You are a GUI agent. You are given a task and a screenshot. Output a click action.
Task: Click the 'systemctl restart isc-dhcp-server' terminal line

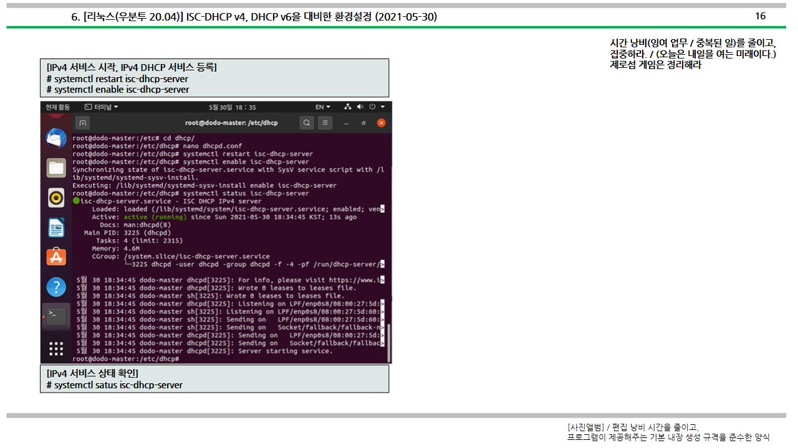point(193,154)
